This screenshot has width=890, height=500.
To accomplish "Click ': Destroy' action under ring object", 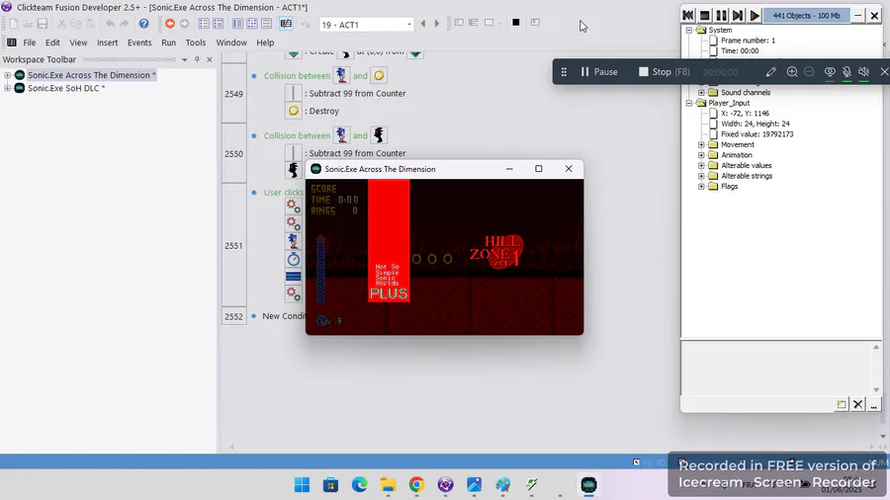I will click(321, 111).
